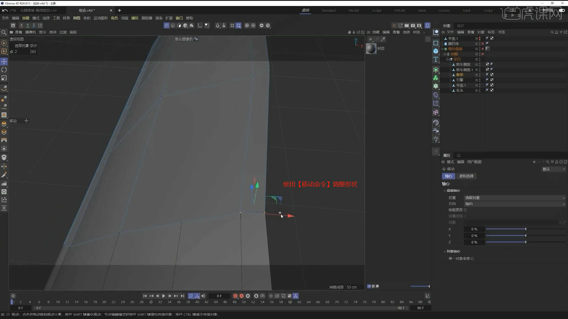
Task: Click the record active objects red keyframe button
Action: pos(235,296)
